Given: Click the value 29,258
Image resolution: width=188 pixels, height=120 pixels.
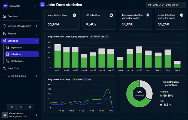Looking at the screenshot, I should tap(163, 24).
